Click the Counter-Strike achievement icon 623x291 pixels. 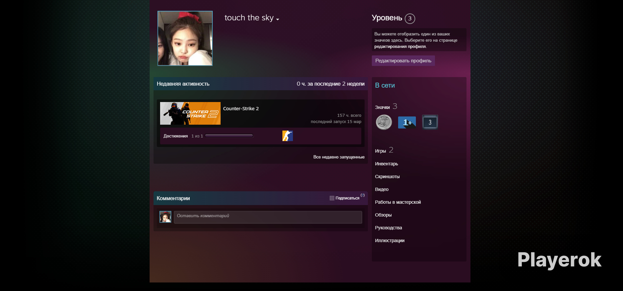point(287,136)
